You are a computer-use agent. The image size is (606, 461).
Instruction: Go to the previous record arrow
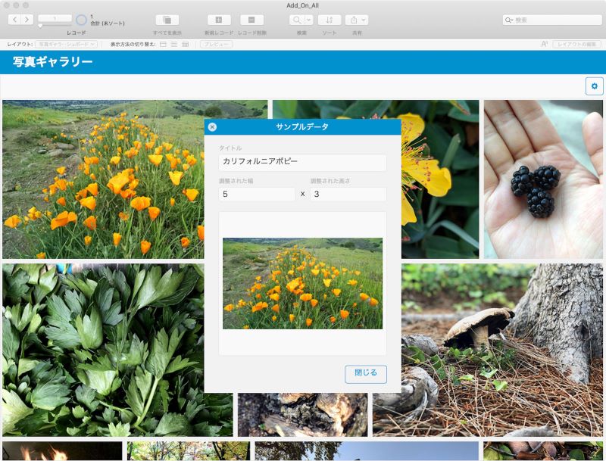click(x=14, y=20)
